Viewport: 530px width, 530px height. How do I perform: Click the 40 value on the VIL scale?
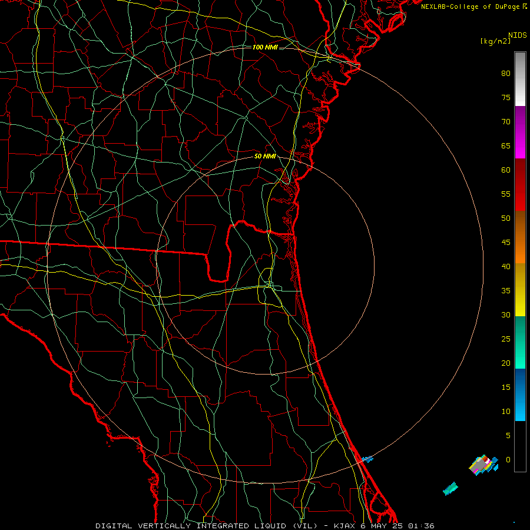[506, 267]
